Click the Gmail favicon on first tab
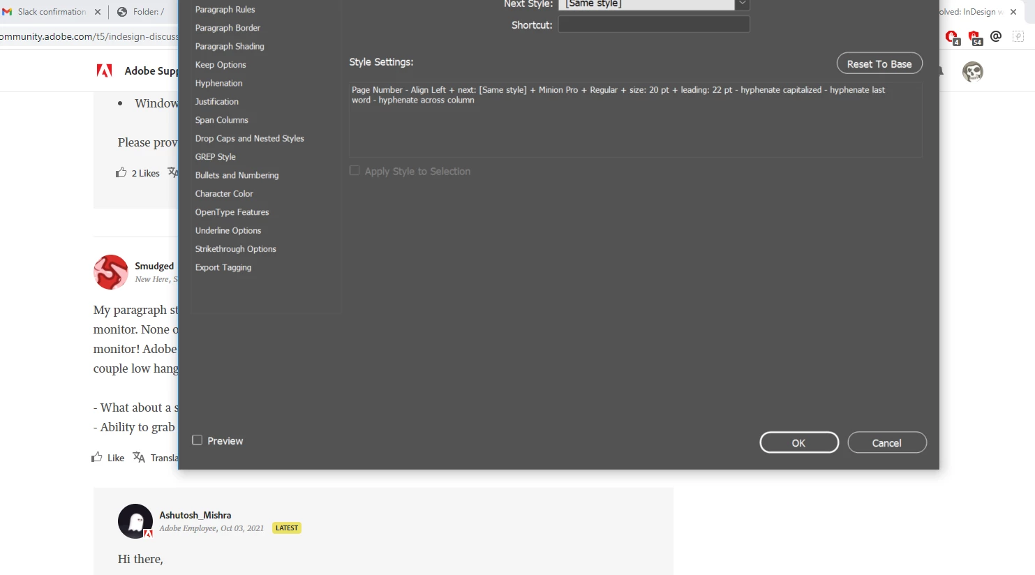 (x=7, y=12)
